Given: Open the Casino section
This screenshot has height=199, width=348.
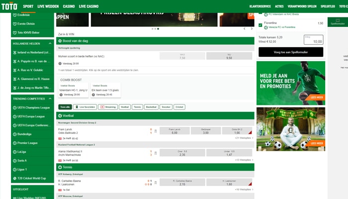Looking at the screenshot, I should [x=69, y=6].
